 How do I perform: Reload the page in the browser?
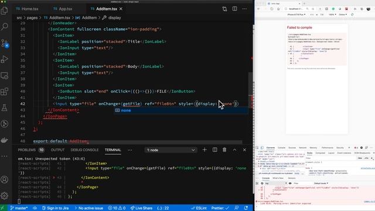point(272,9)
